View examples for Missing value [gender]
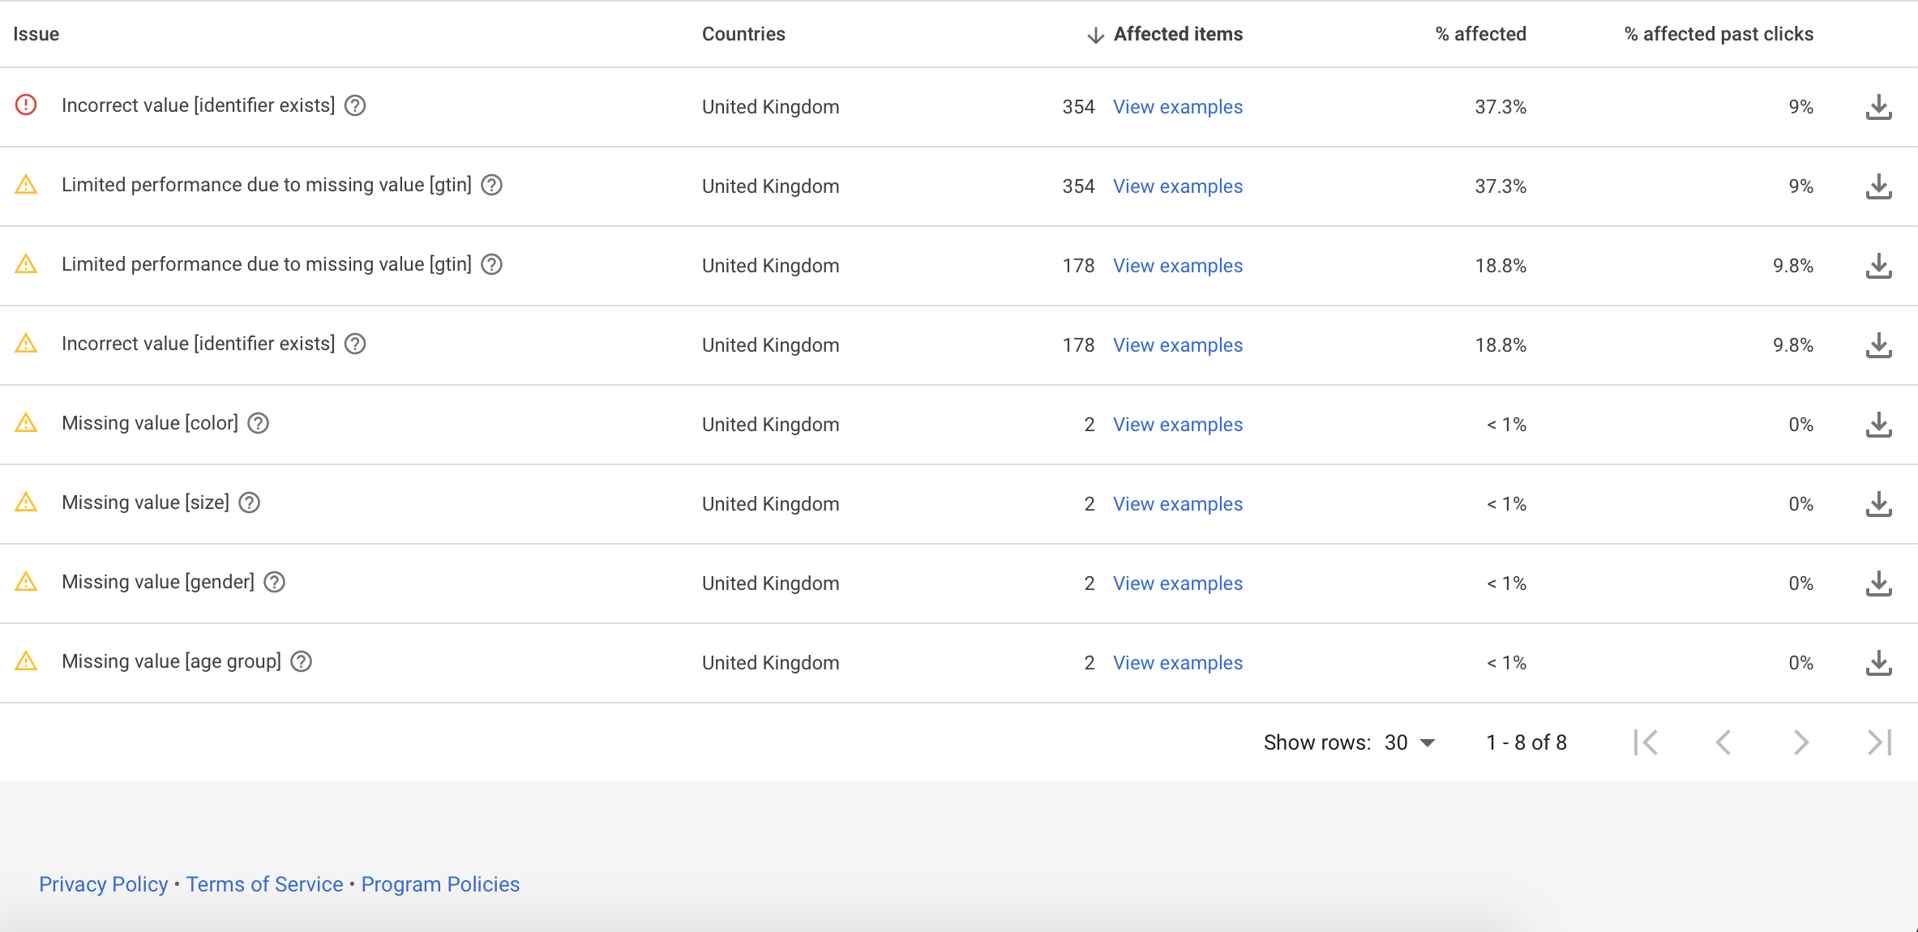 (1177, 584)
